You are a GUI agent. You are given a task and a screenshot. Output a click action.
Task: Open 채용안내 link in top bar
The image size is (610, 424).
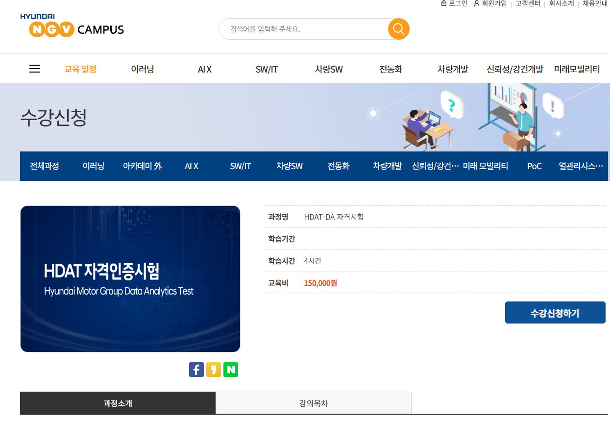click(595, 3)
